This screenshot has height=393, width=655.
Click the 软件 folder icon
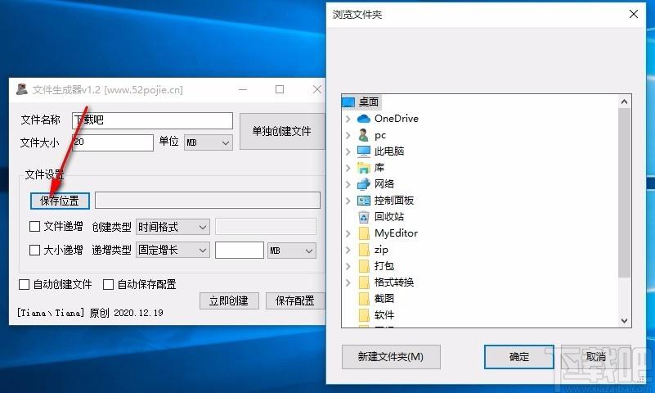364,315
